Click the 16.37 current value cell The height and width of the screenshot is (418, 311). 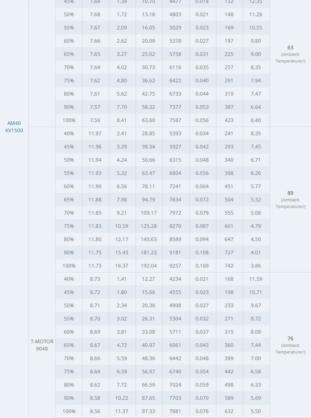(x=122, y=266)
